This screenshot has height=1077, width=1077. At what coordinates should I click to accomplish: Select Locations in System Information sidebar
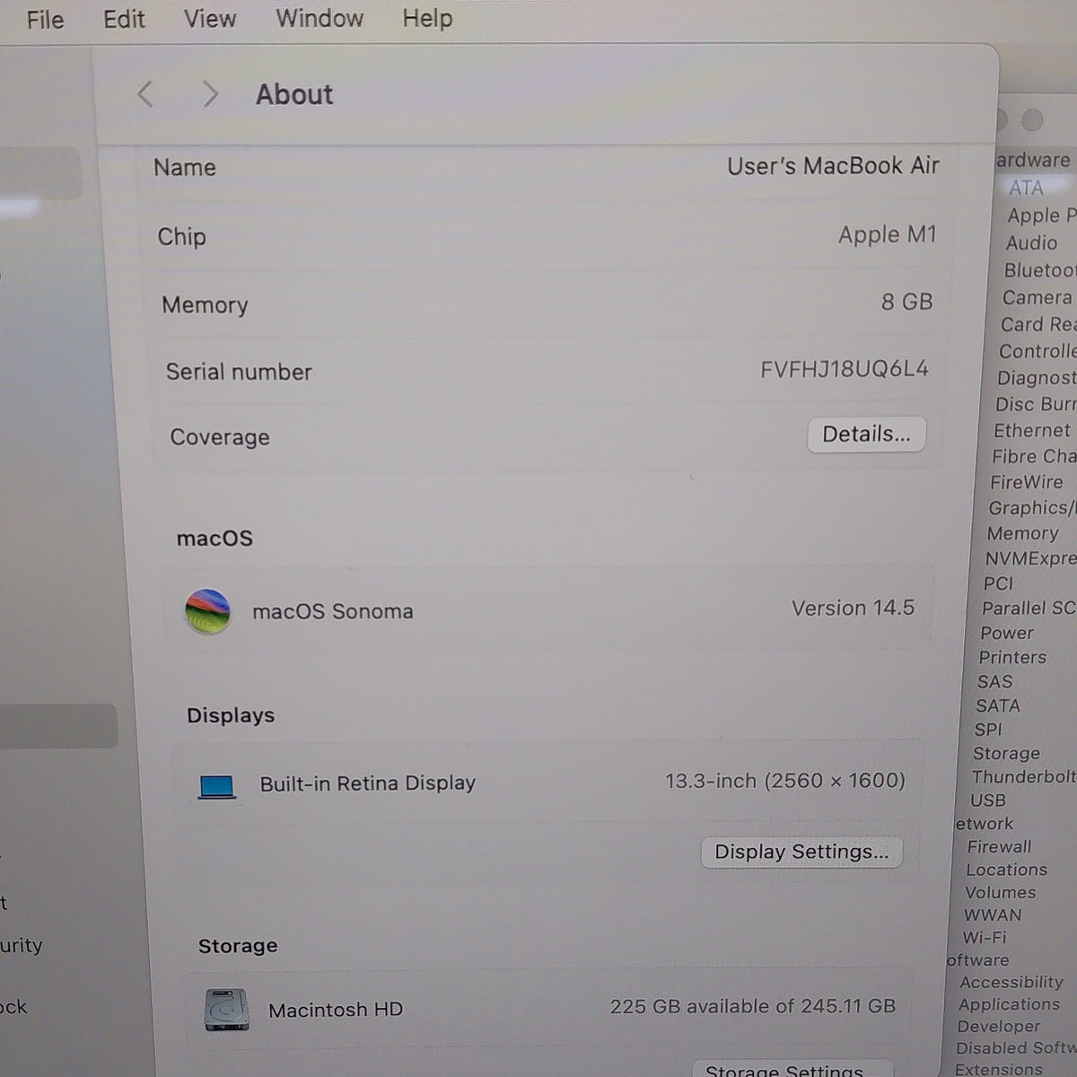point(1006,870)
